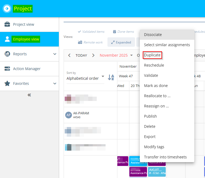Select Reschedule in the context menu
205x178 pixels.
154,65
